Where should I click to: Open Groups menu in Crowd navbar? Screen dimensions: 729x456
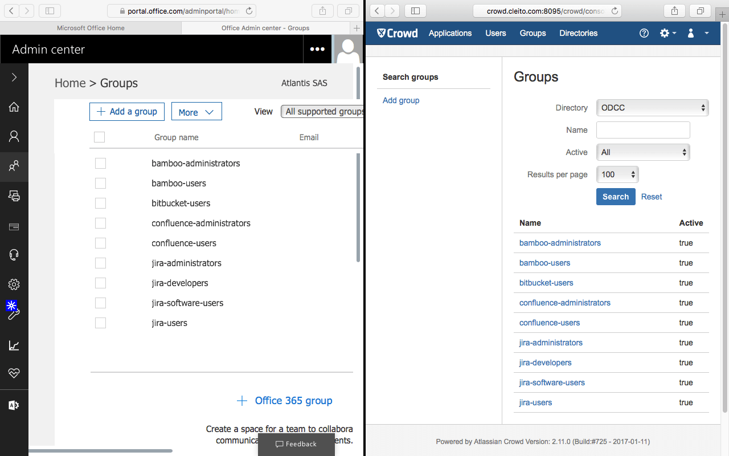(533, 33)
